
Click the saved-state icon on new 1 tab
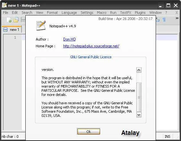5,30
